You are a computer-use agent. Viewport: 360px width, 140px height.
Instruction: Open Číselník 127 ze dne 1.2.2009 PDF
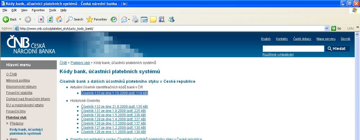coord(113,128)
